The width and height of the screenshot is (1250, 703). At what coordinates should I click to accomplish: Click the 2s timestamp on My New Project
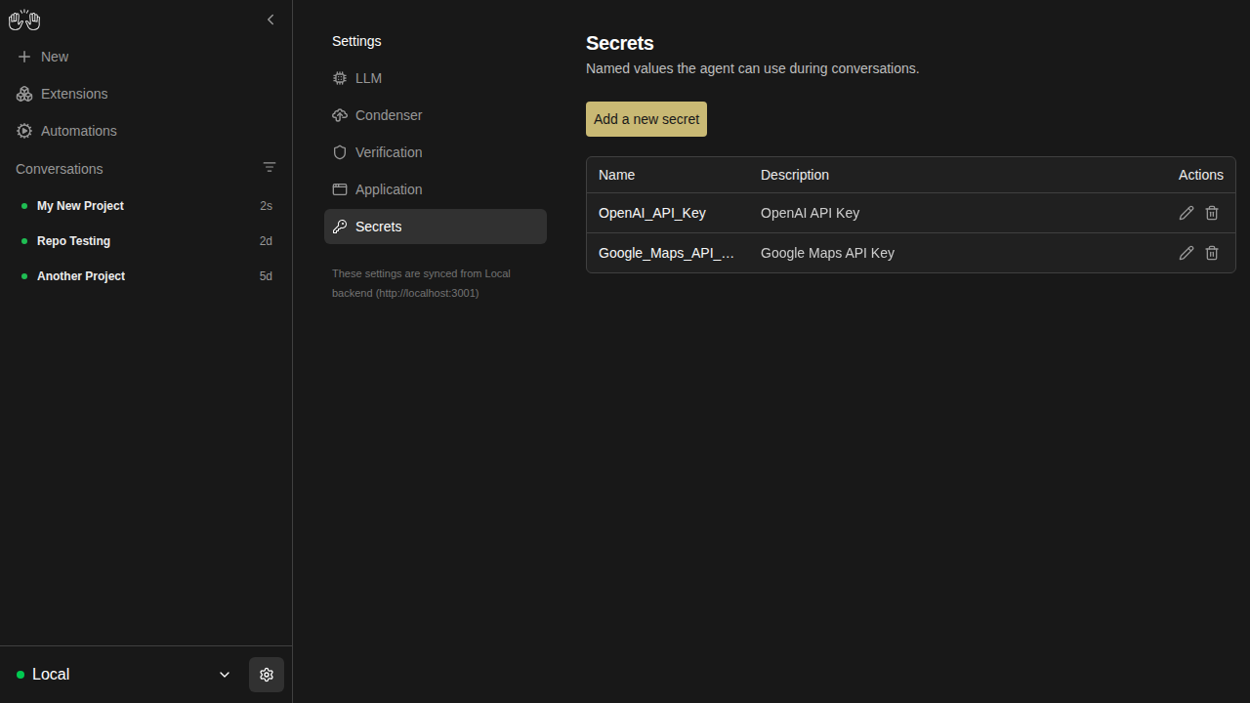point(266,206)
